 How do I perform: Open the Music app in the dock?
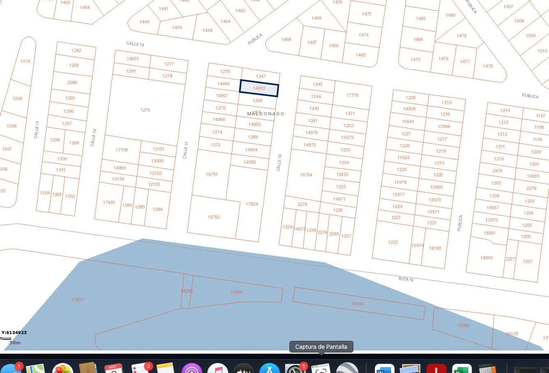218,369
